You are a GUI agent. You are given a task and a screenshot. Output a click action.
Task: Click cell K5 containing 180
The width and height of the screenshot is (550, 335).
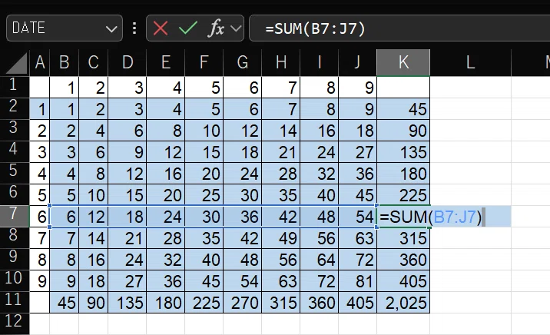(403, 174)
